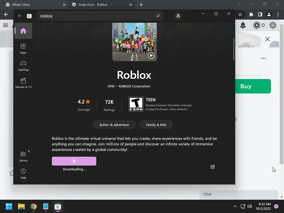284x213 pixels.
Task: Open the Store account profile icon
Action: click(178, 16)
